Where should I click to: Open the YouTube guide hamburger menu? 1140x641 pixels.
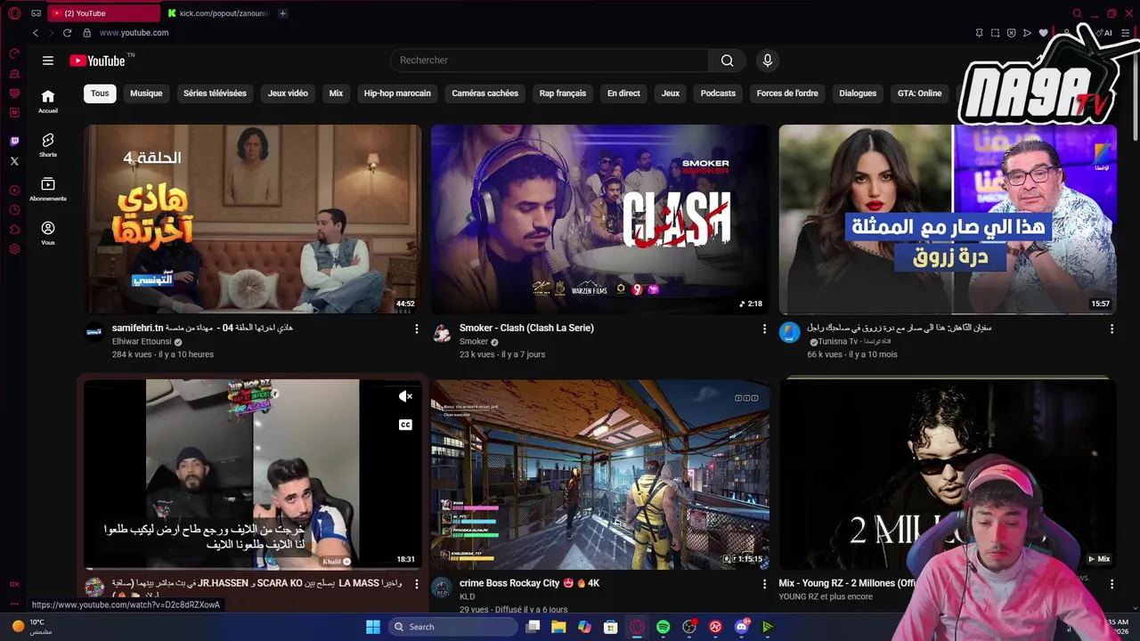tap(48, 61)
